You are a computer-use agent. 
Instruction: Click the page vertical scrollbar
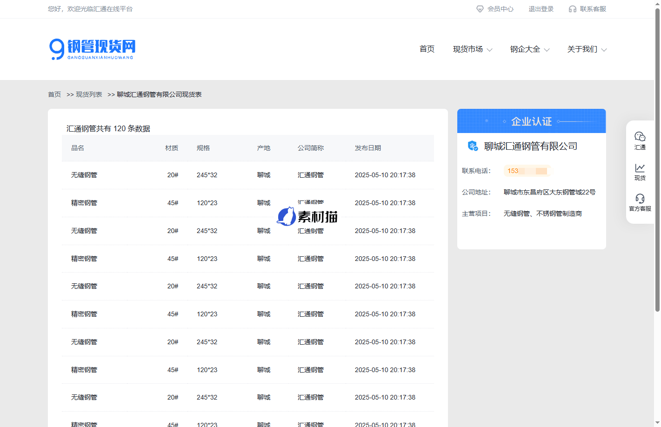coord(657,158)
